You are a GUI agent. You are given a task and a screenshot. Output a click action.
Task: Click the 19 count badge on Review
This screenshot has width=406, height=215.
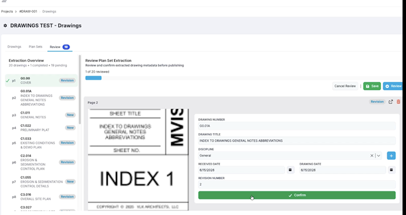pos(66,47)
